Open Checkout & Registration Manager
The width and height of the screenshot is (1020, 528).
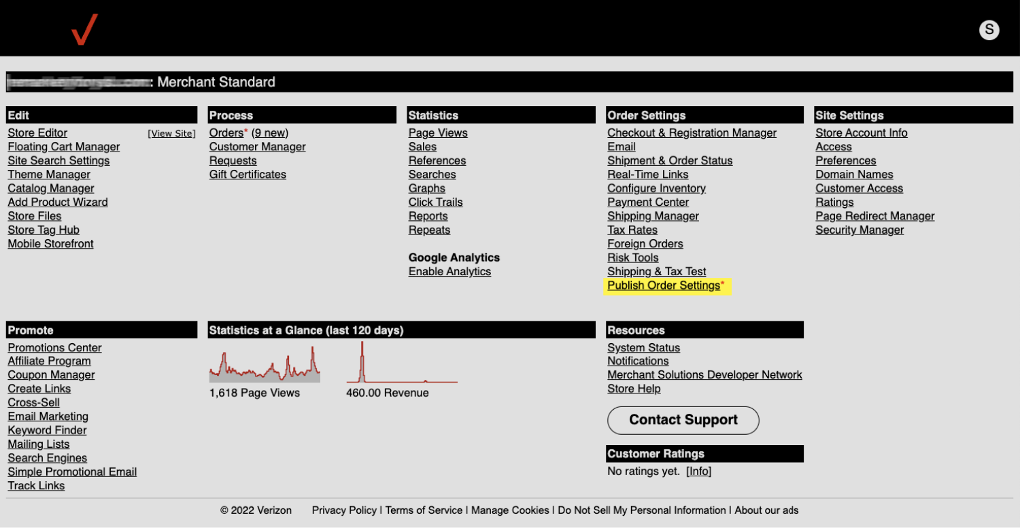point(692,133)
